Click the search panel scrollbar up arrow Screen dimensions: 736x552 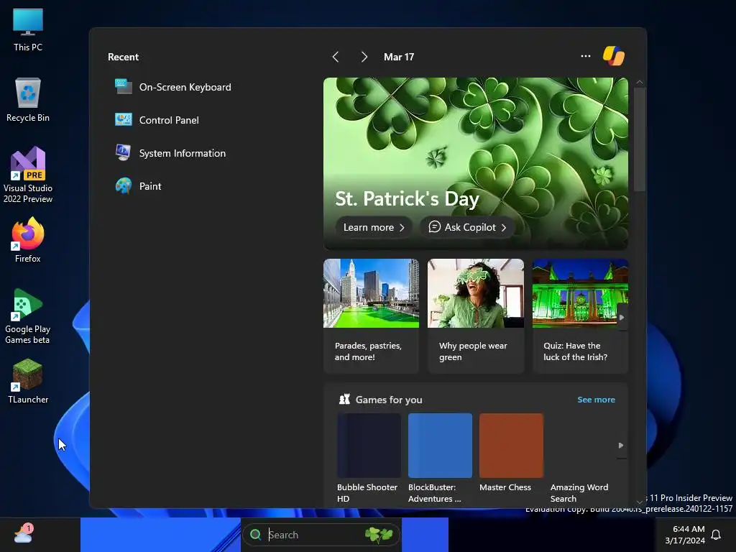[x=639, y=82]
